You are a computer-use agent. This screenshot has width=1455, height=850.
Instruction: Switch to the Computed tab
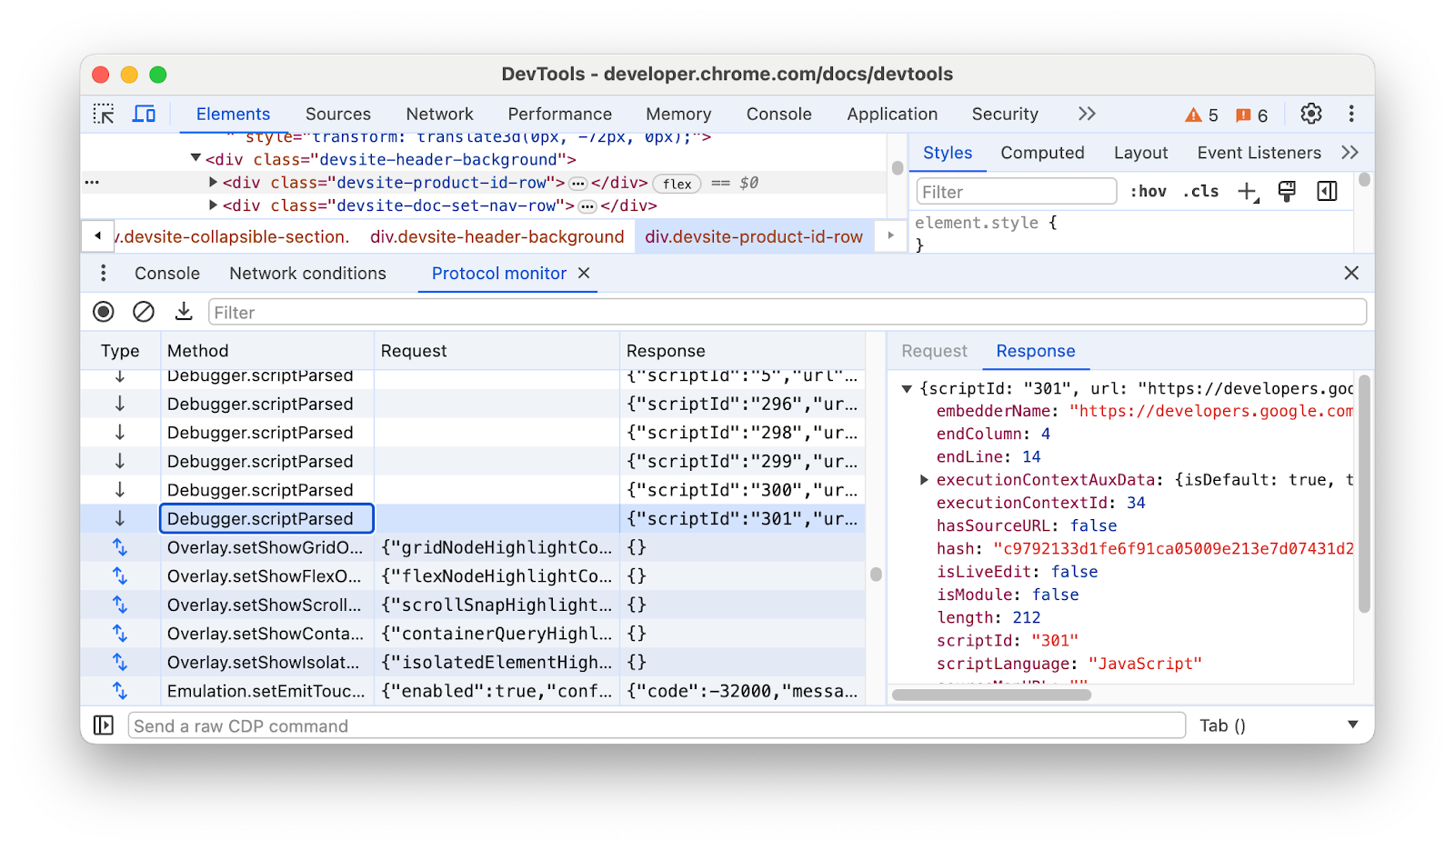pyautogui.click(x=1042, y=152)
